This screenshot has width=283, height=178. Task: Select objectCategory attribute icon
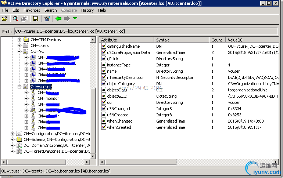coord(104,84)
